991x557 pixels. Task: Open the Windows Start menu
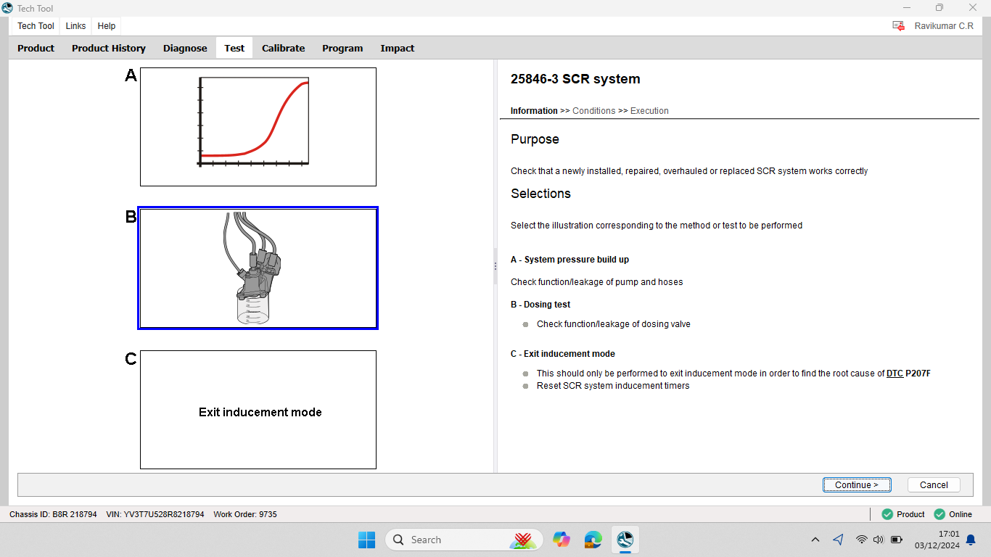tap(366, 540)
